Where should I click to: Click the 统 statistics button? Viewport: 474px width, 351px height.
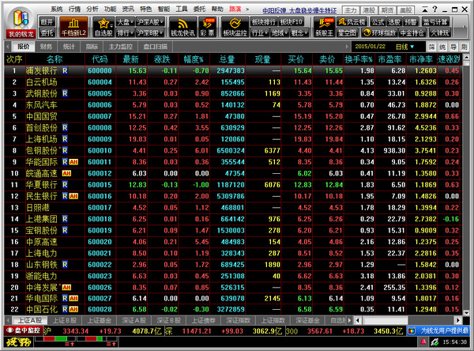tap(442, 47)
